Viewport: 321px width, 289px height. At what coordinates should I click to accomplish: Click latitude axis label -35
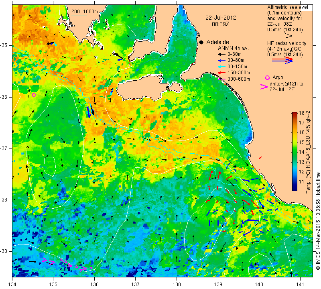(4, 45)
